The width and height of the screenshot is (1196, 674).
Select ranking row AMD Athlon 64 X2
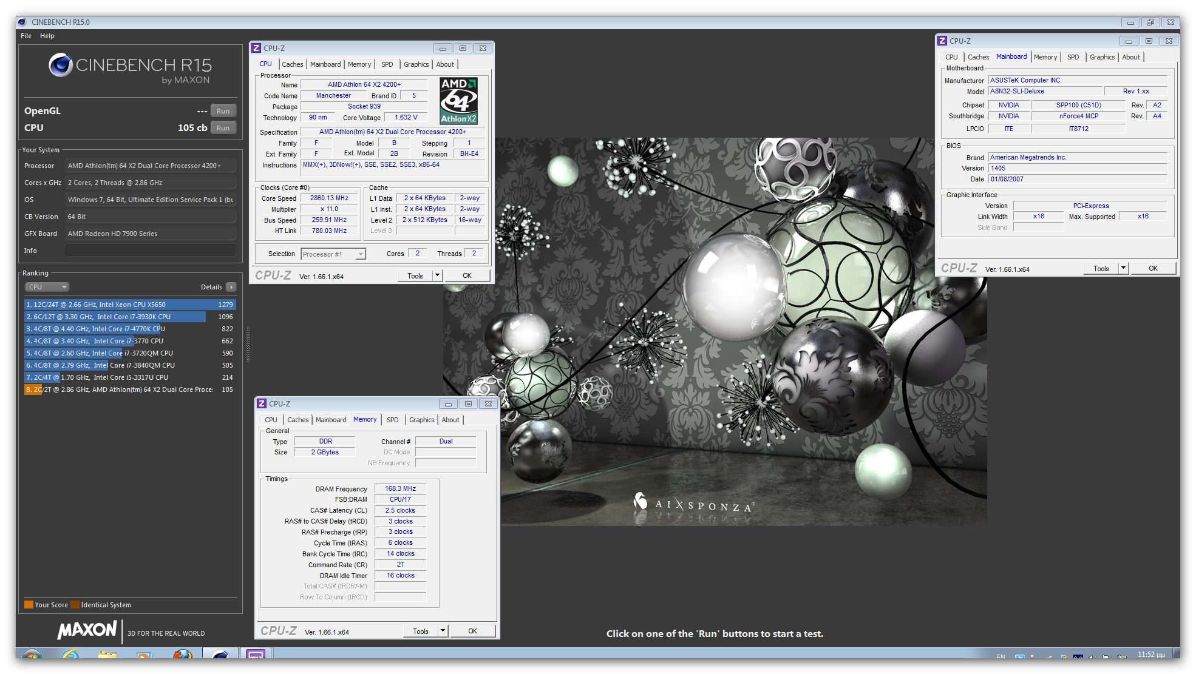[130, 389]
